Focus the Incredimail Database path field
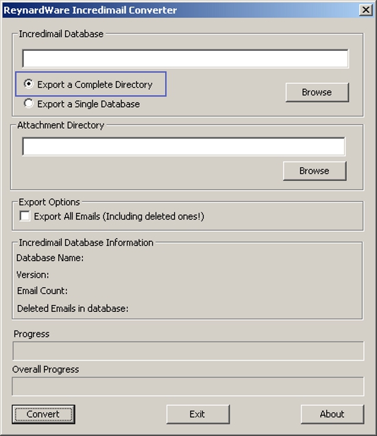Viewport: 377px width, 436px height. (x=185, y=58)
